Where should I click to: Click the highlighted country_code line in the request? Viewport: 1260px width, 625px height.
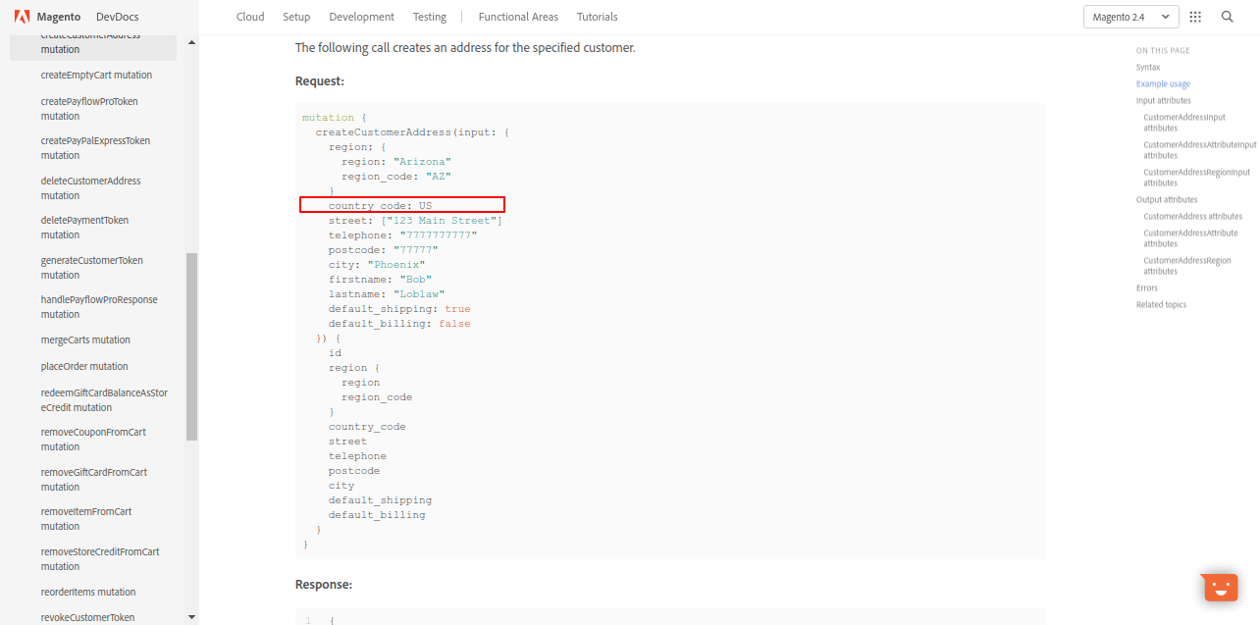click(401, 204)
